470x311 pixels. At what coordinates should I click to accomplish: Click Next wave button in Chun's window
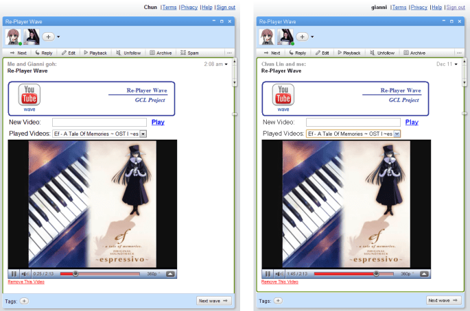coord(213,301)
